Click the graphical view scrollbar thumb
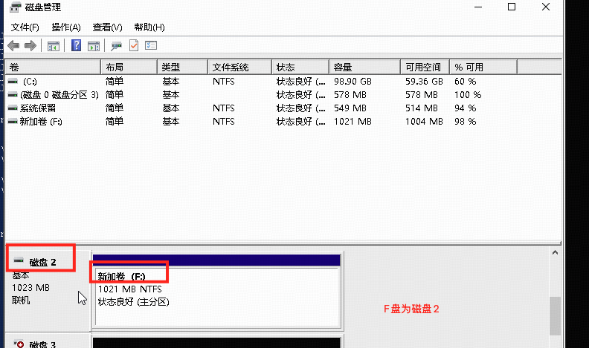The height and width of the screenshot is (348, 589). click(x=555, y=316)
